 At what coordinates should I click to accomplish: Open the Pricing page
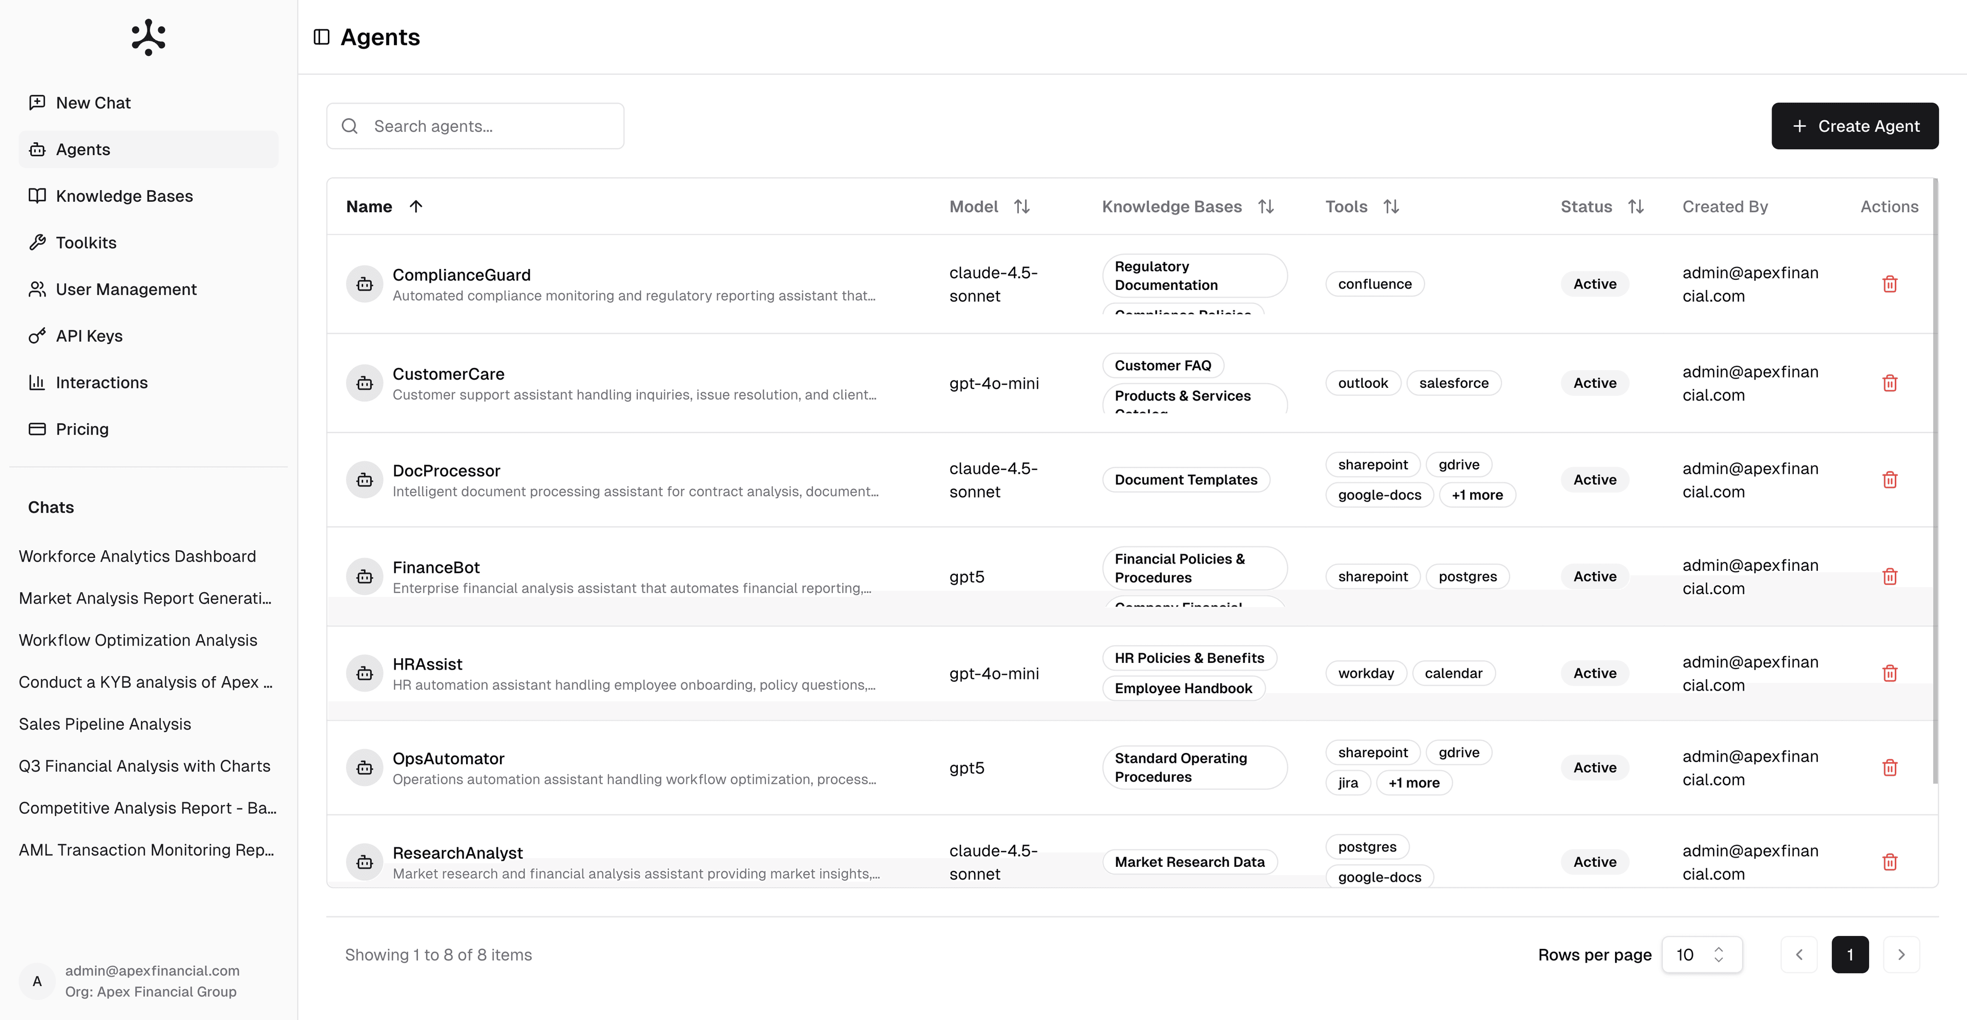pyautogui.click(x=148, y=428)
